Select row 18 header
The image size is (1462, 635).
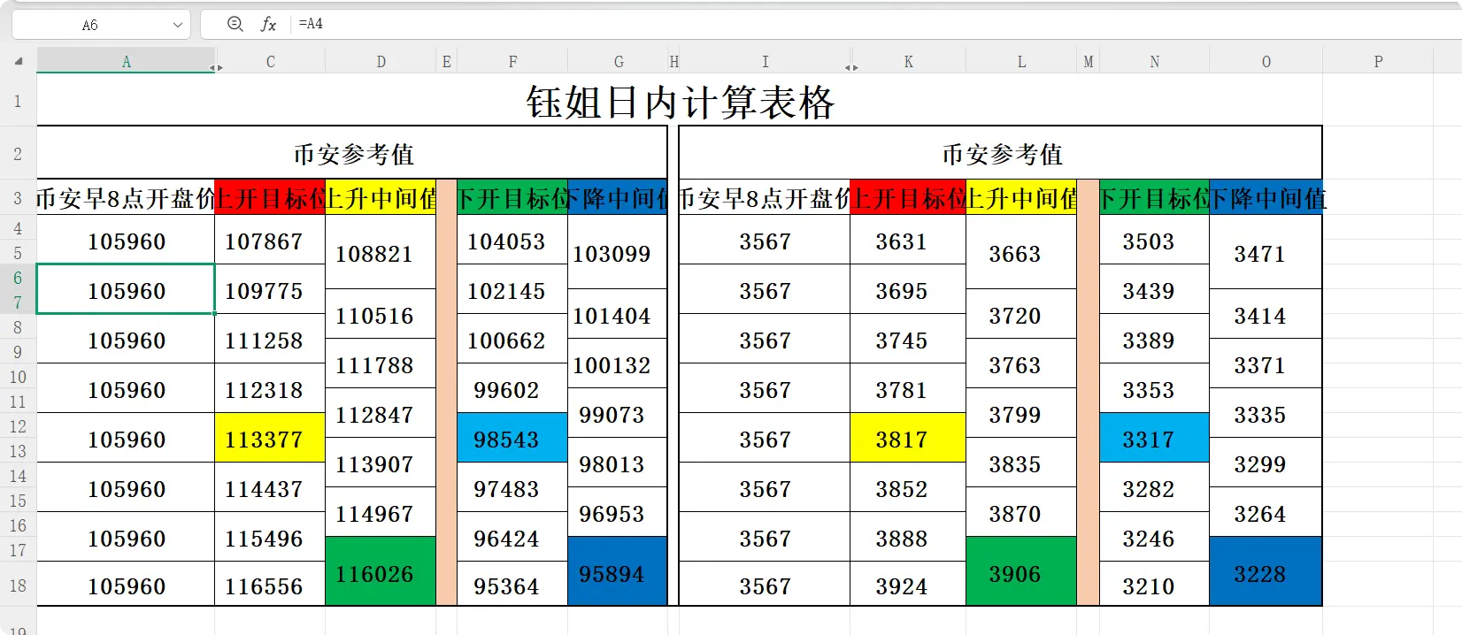pos(18,585)
